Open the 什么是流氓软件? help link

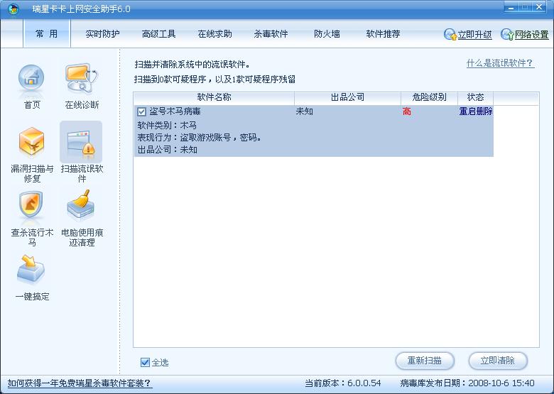[x=500, y=63]
